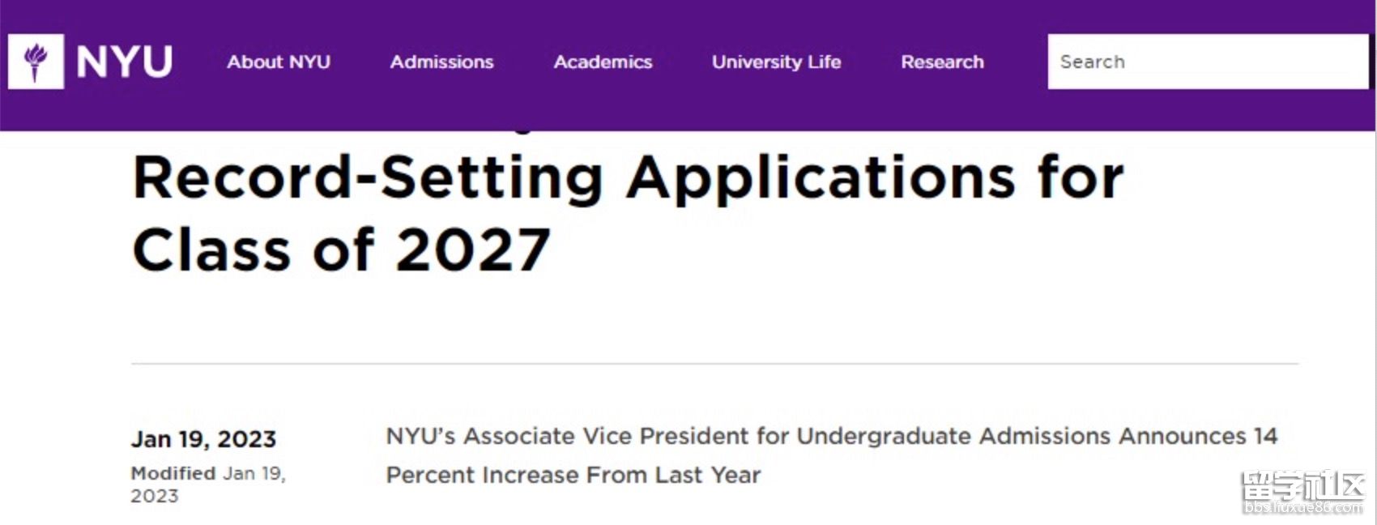Go to the Academics section

coord(603,62)
